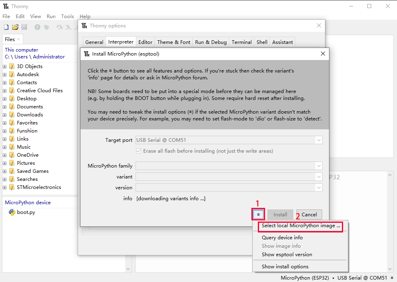397x282 pixels.
Task: Close the Thonny options window
Action: click(x=319, y=25)
